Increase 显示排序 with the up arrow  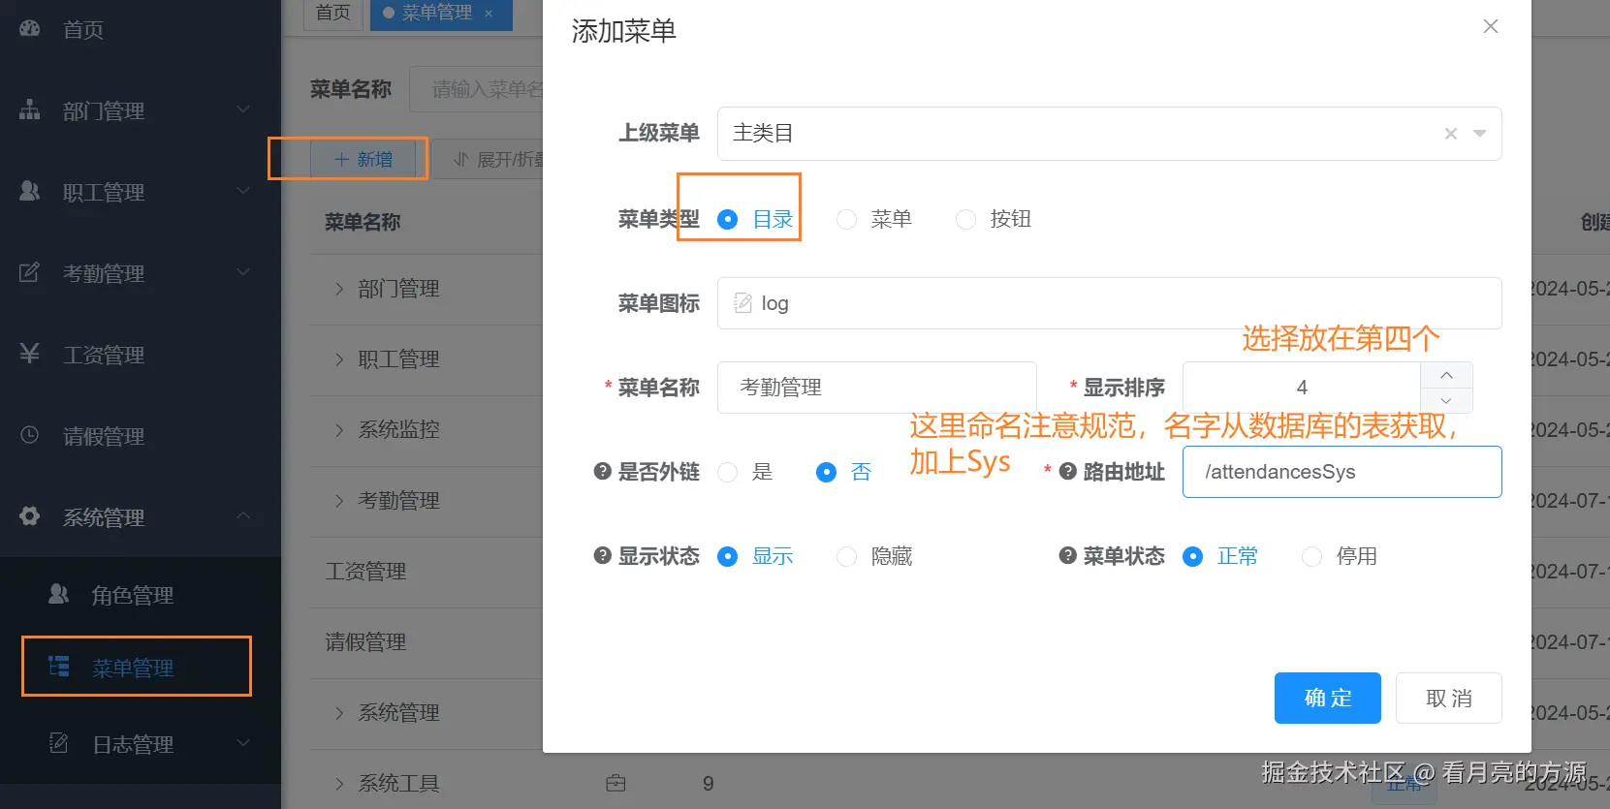[x=1446, y=375]
